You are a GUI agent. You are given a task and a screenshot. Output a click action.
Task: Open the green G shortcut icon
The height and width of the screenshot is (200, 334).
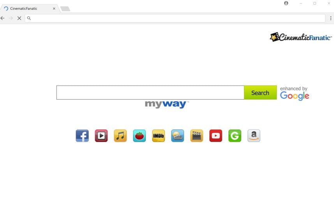(x=235, y=135)
